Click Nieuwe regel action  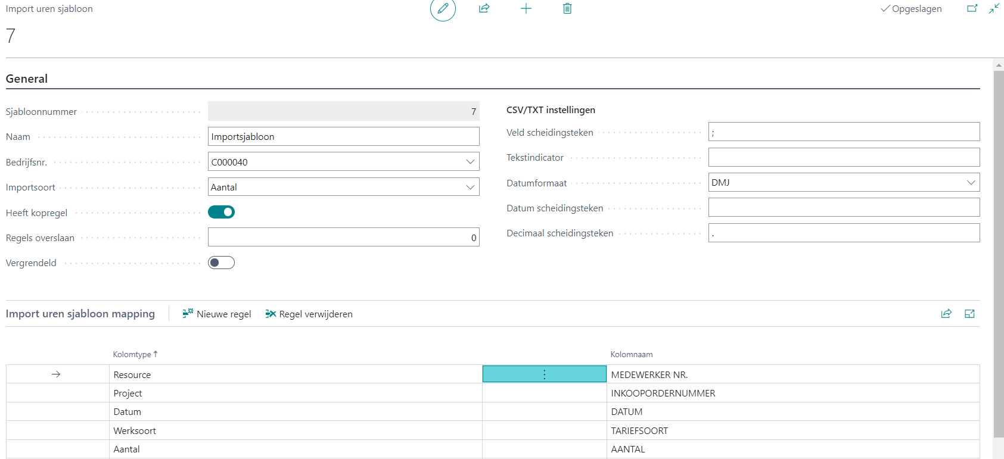217,314
